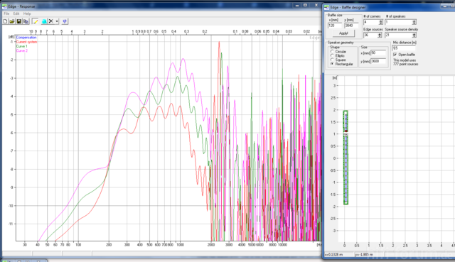Click the black X delete curve icon

click(51, 21)
